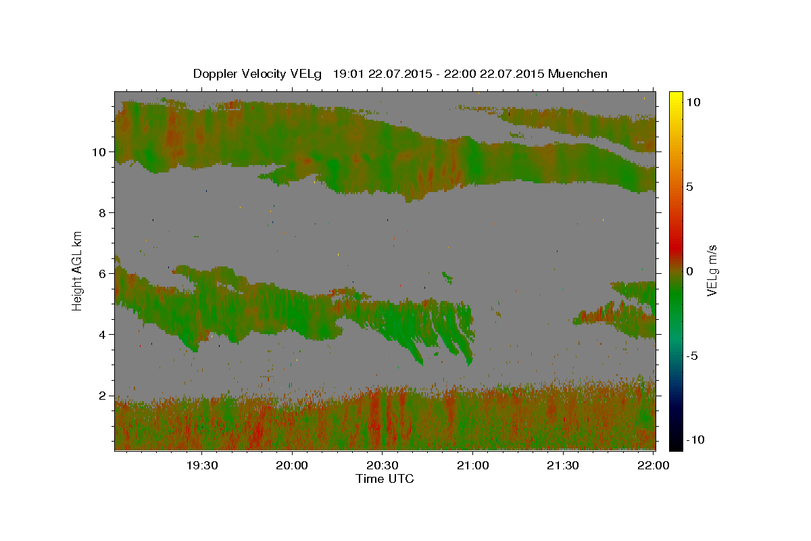Click the black bottom of the colorbar

coord(676,444)
